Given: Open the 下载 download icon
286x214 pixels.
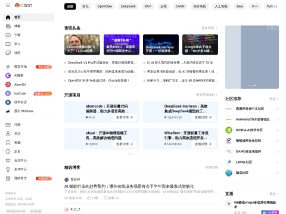Looking at the screenshot, I should click(8, 35).
